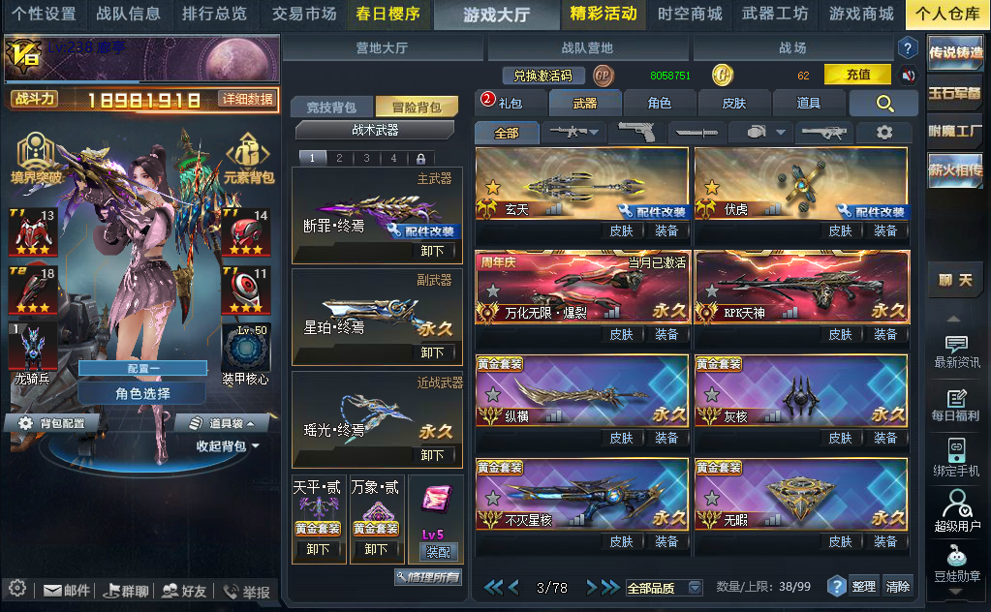Open the blue help question mark
991x612 pixels.
coord(908,47)
